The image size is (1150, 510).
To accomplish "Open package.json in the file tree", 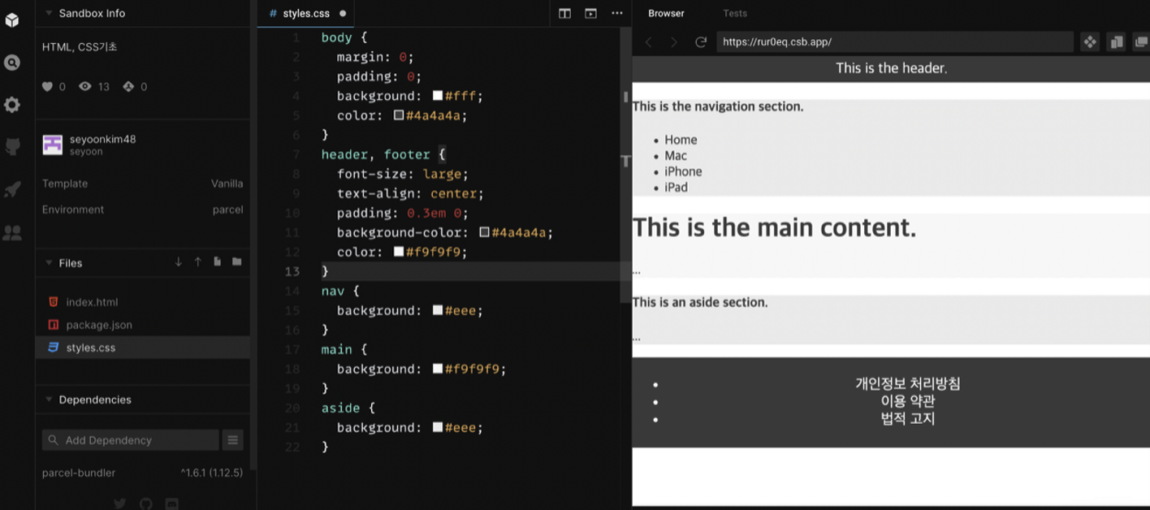I will 99,325.
